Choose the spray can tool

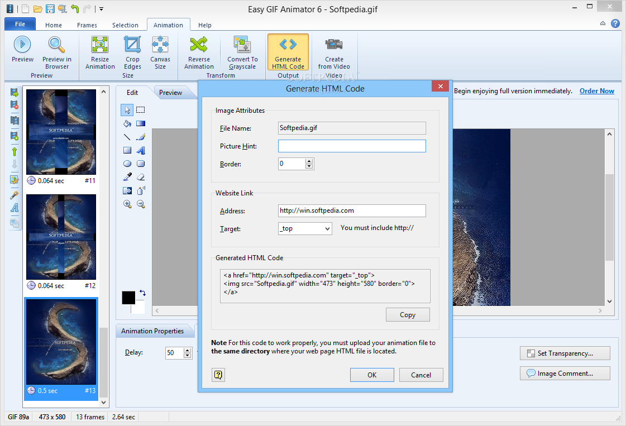coord(141,190)
